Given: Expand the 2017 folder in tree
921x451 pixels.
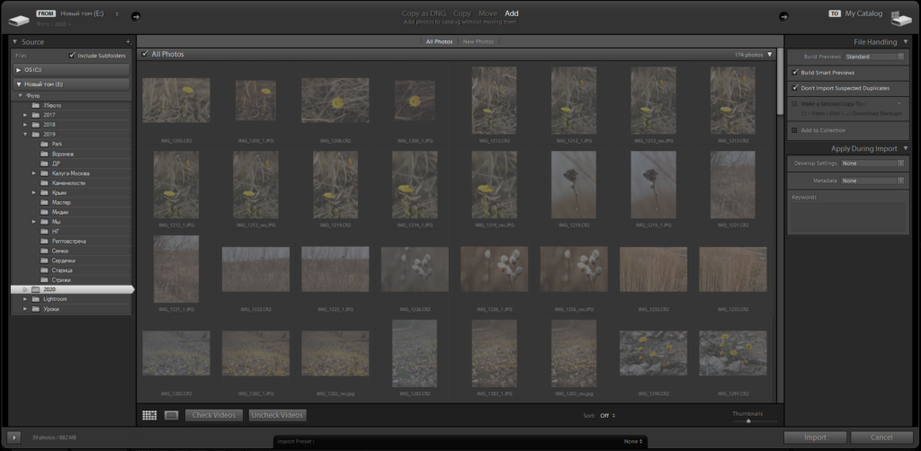Looking at the screenshot, I should click(26, 115).
